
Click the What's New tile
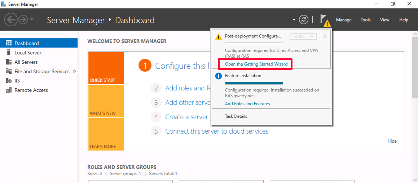click(x=106, y=101)
